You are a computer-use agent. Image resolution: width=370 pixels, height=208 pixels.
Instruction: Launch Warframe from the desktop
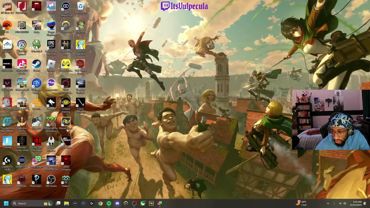click(x=7, y=46)
